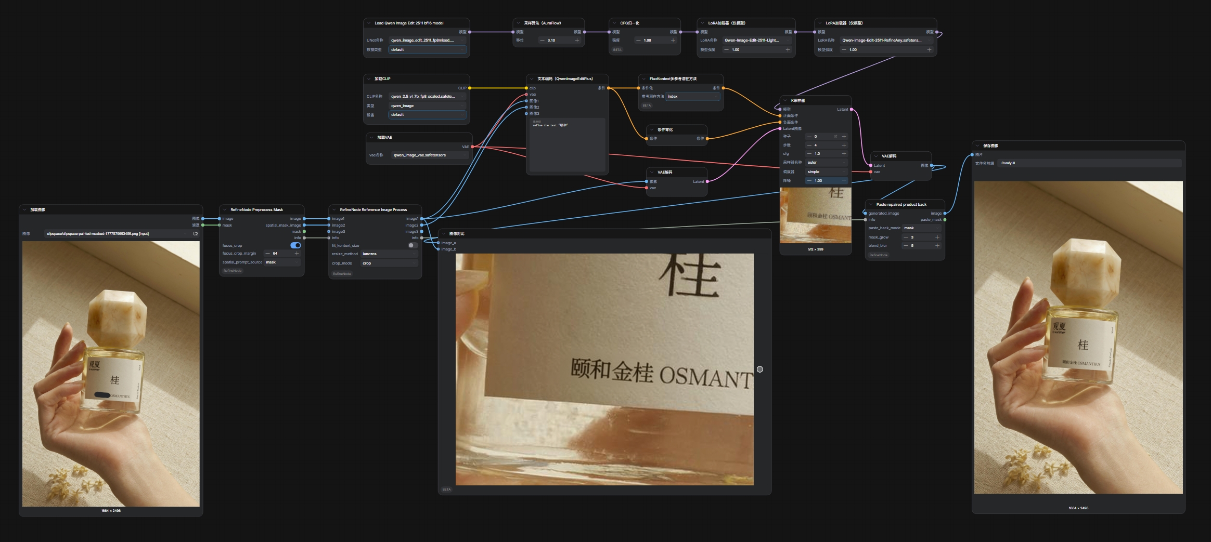
Task: Decrease cfg value with the minus icon
Action: coord(809,154)
